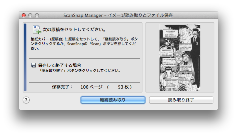The height and width of the screenshot is (136, 237).
Task: Close the ScanSnap Manager window
Action: (24, 15)
